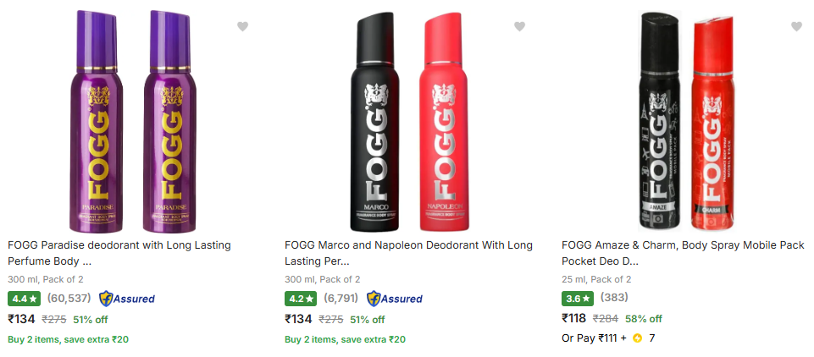Toggle wishlist heart for Marco and Napoleon

pyautogui.click(x=519, y=27)
